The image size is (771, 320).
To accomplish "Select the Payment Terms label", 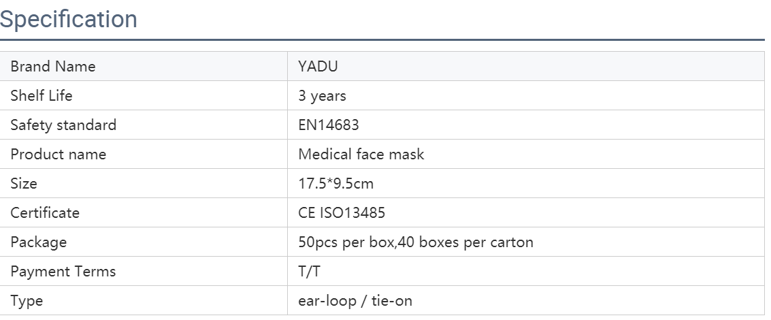I will [x=63, y=271].
